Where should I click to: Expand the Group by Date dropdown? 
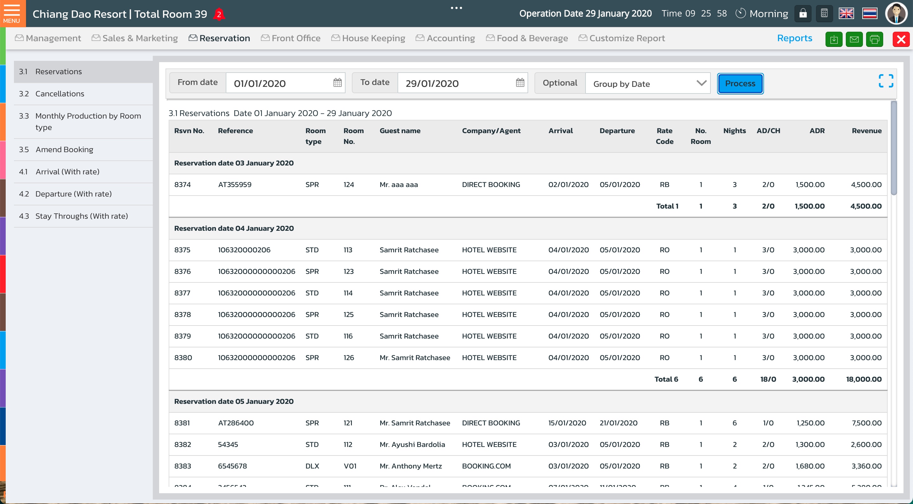pyautogui.click(x=648, y=84)
